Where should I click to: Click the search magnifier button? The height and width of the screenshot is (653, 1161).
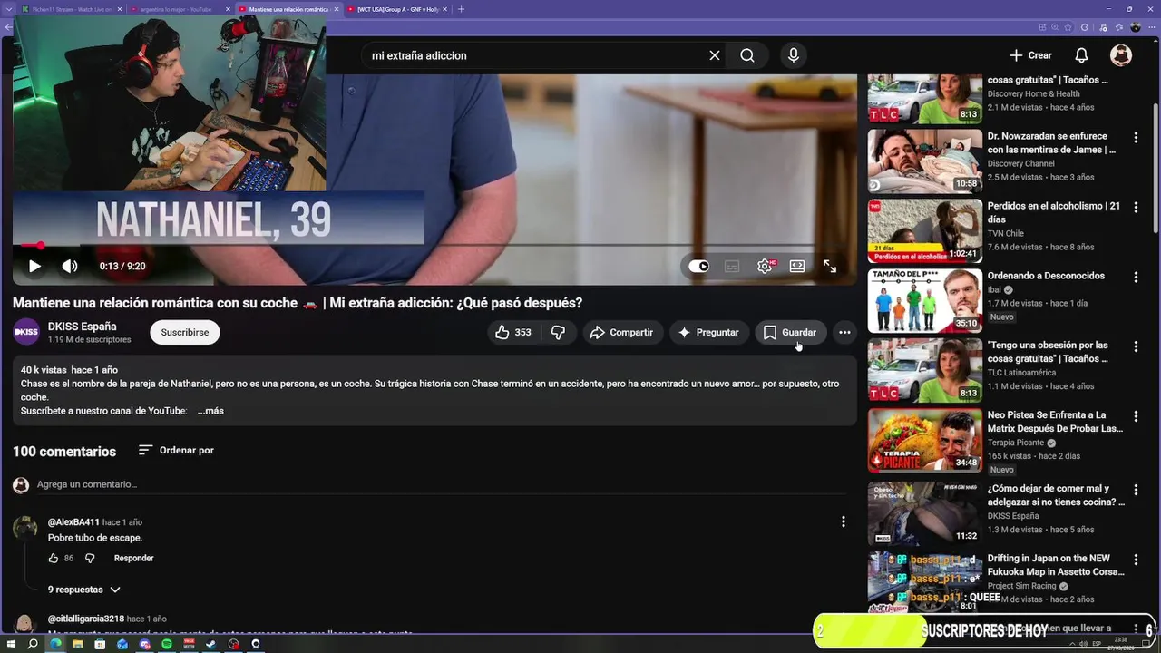(x=747, y=55)
